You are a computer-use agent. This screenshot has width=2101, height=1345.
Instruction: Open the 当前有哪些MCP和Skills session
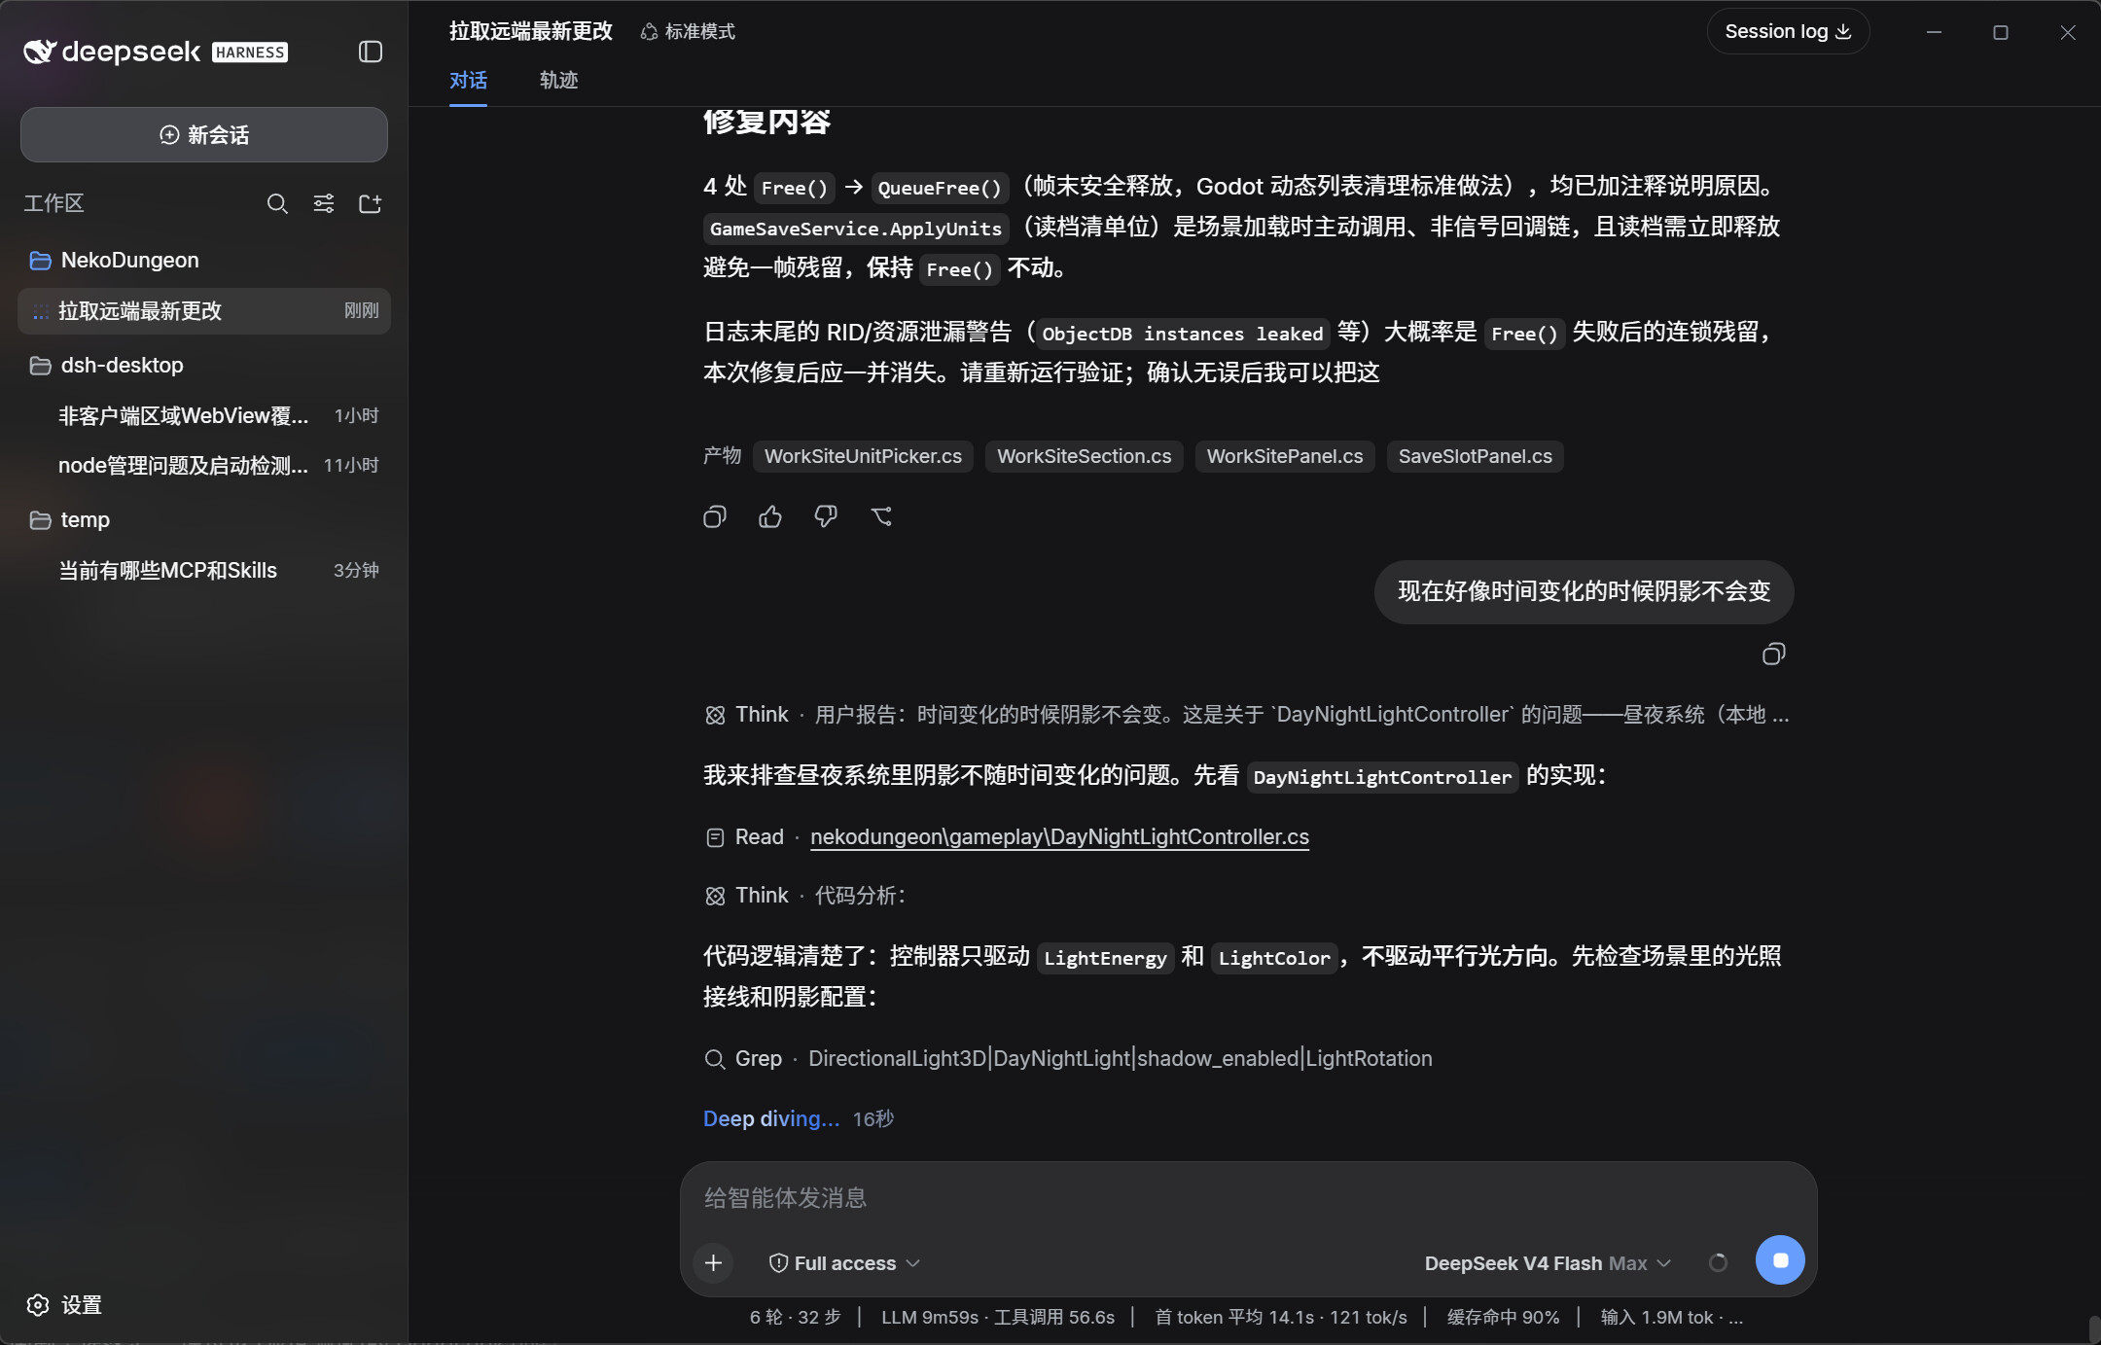click(204, 571)
